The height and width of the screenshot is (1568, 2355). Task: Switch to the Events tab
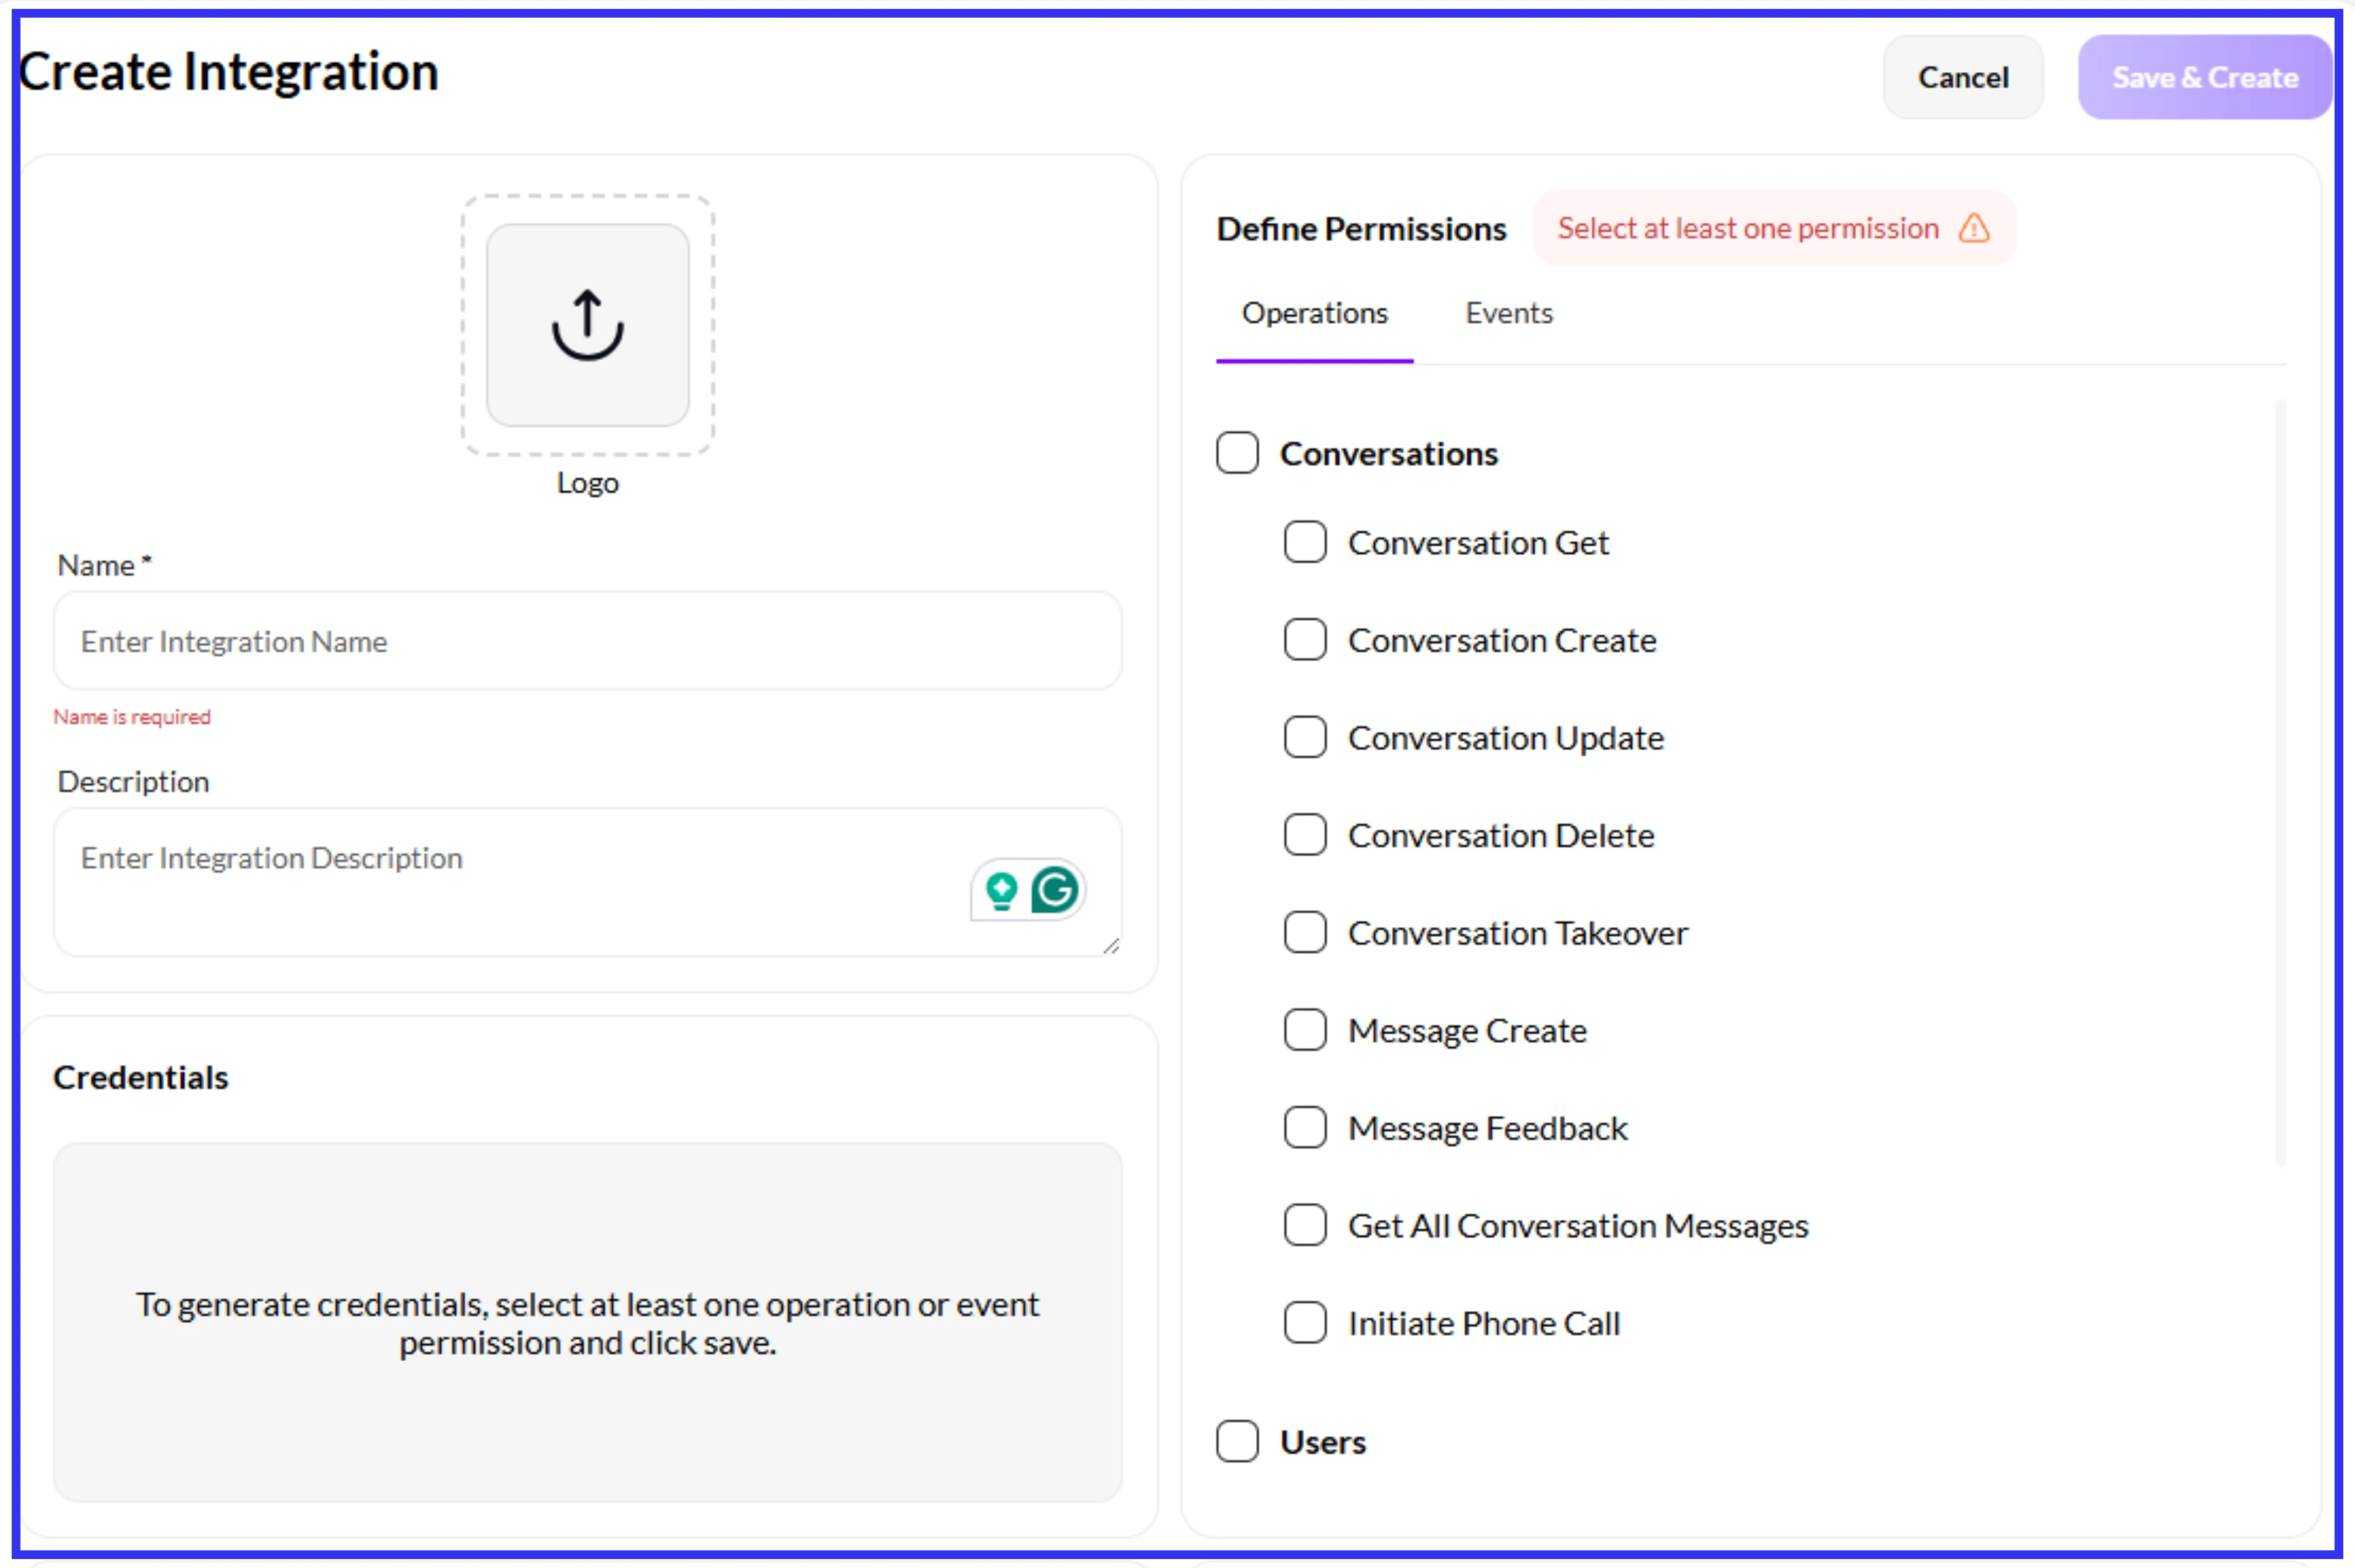point(1509,313)
